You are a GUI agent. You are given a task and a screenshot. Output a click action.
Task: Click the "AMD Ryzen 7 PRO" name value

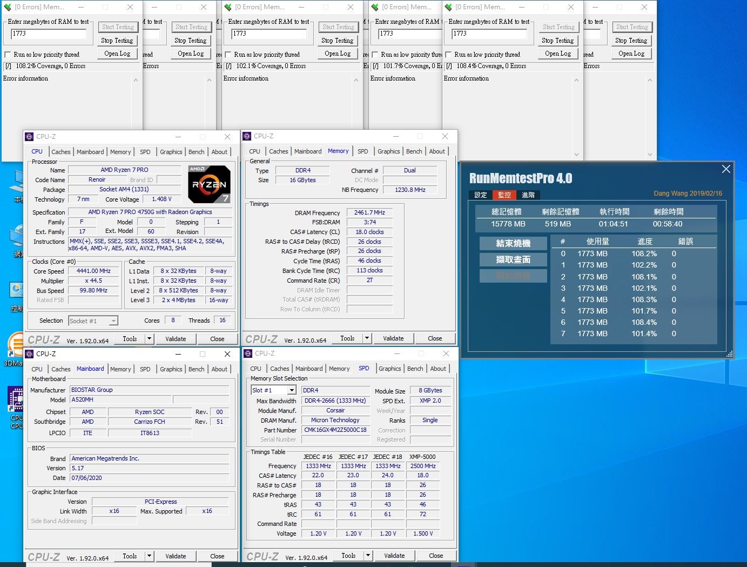pyautogui.click(x=124, y=170)
